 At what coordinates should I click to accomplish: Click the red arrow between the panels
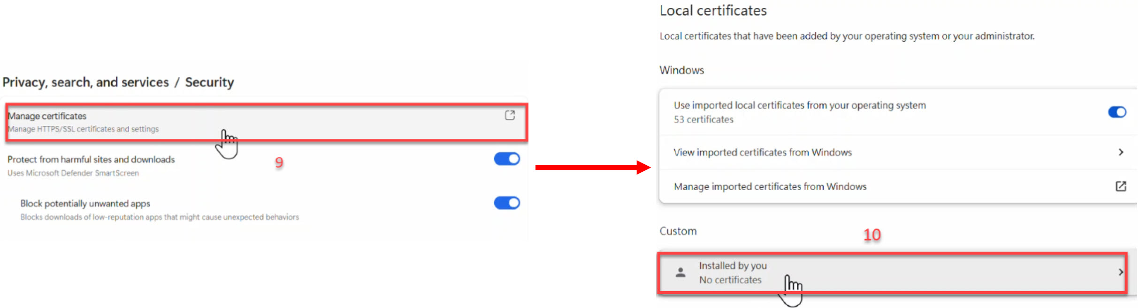[592, 167]
